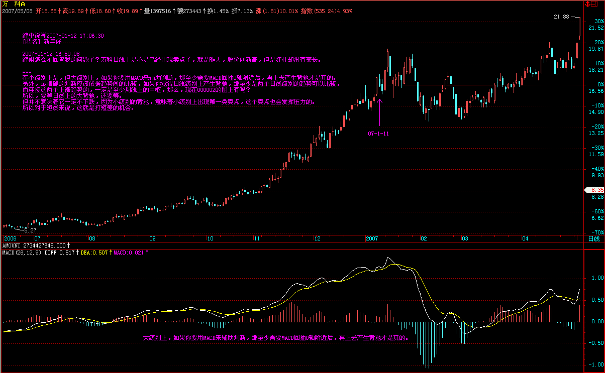
Task: Click the 30% mark on price axis
Action: coord(598,21)
